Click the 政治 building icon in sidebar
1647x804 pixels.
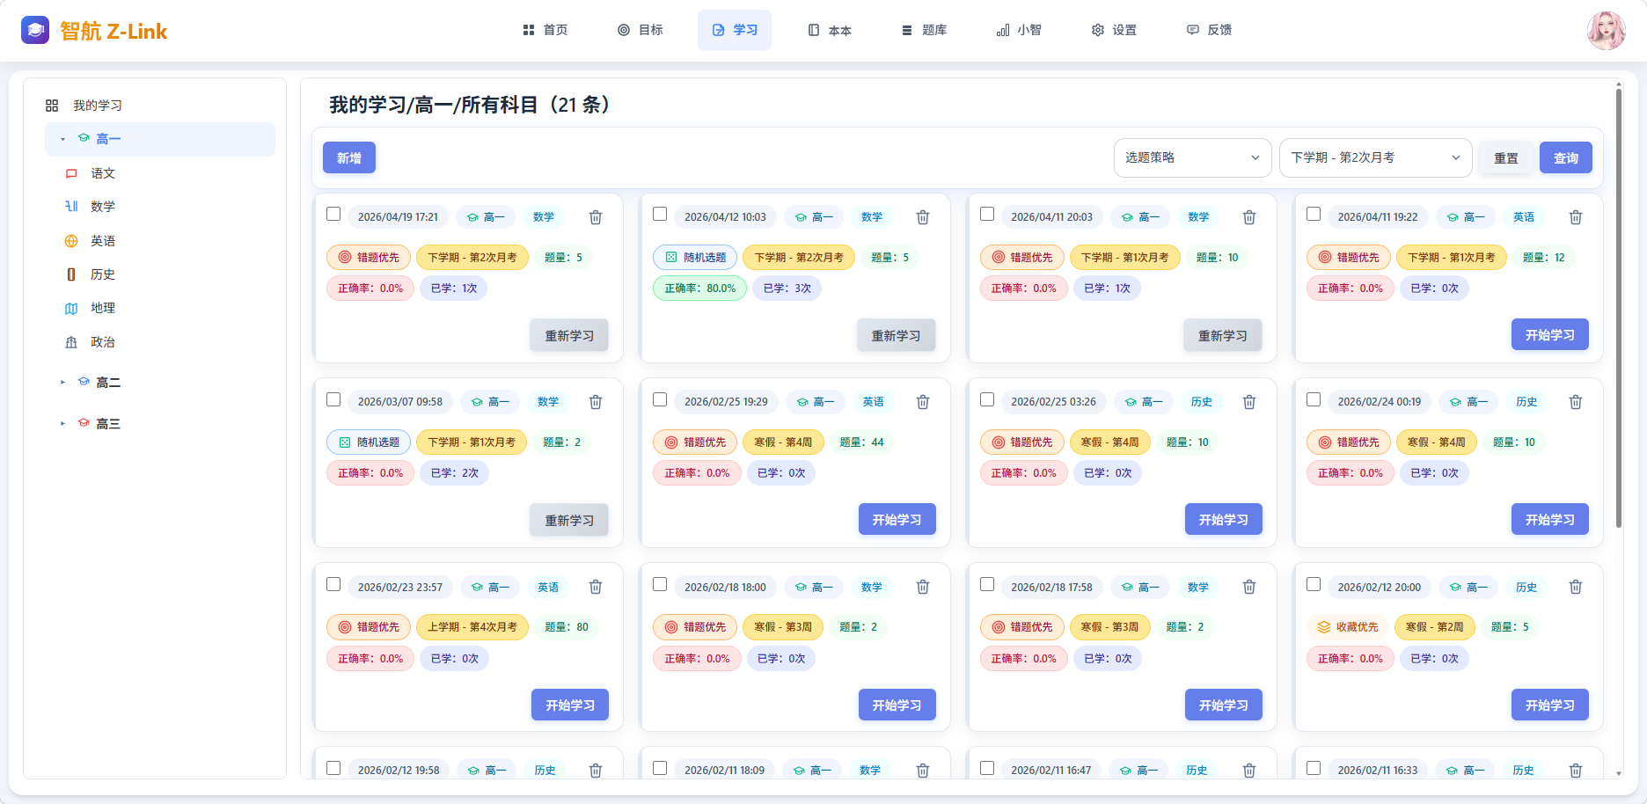coord(71,342)
